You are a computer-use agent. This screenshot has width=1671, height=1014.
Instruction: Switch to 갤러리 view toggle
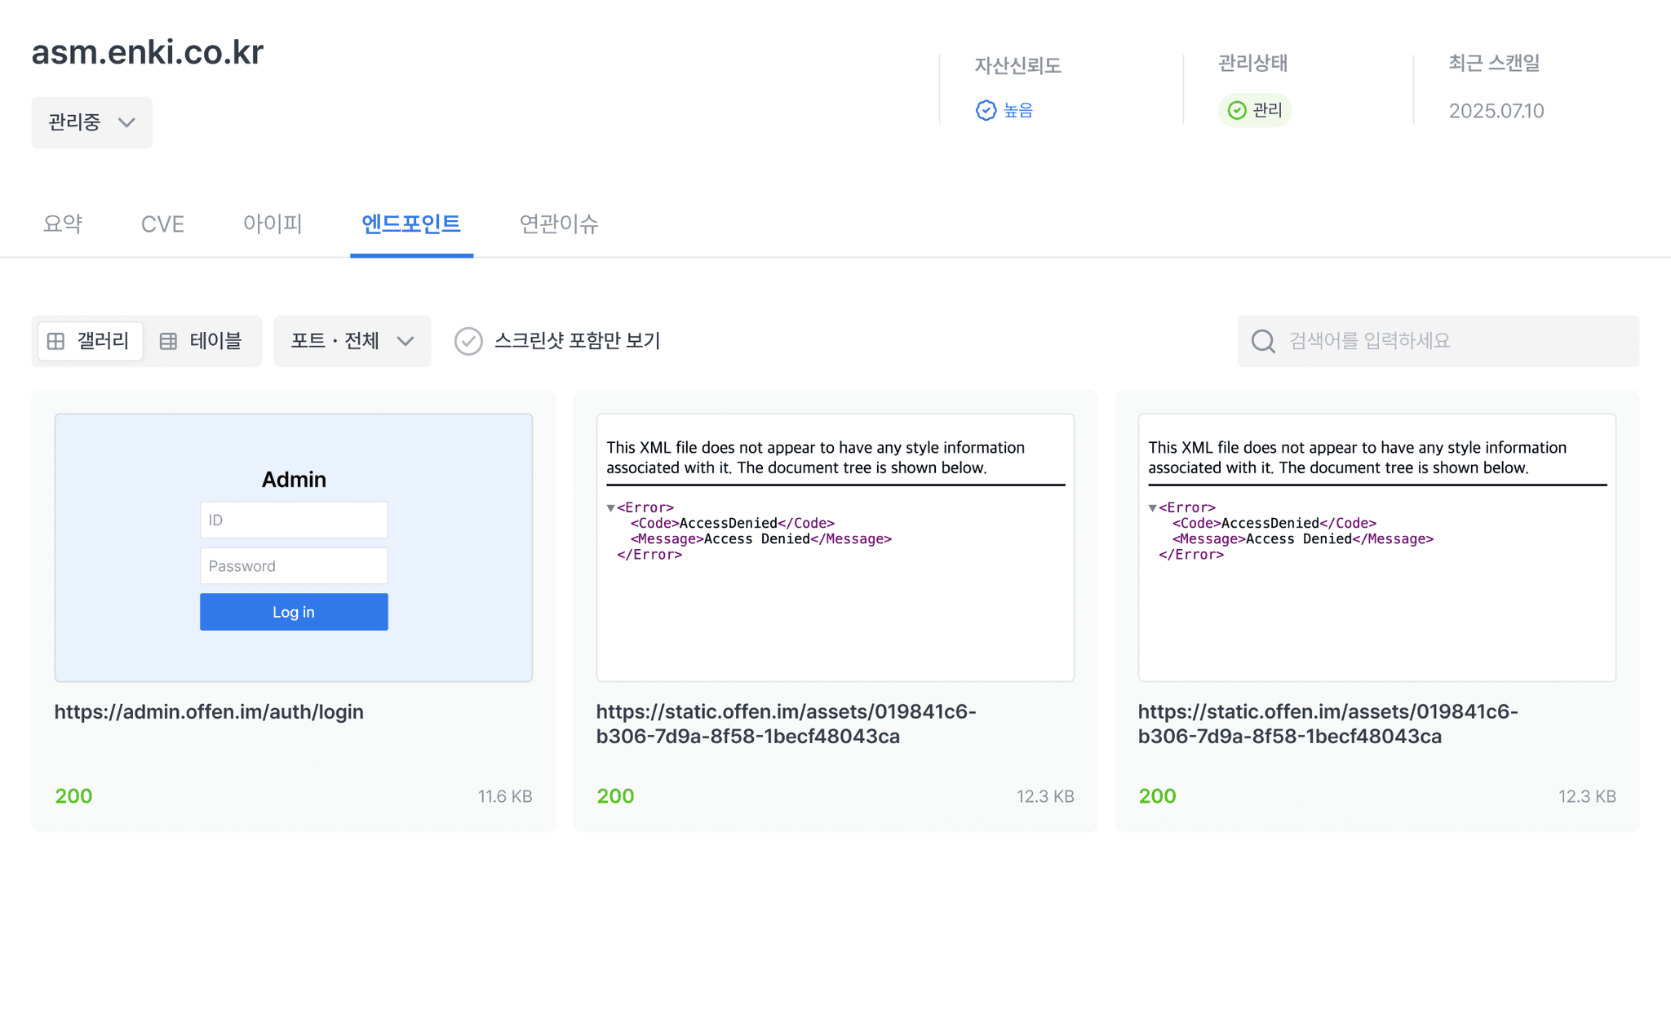[91, 341]
